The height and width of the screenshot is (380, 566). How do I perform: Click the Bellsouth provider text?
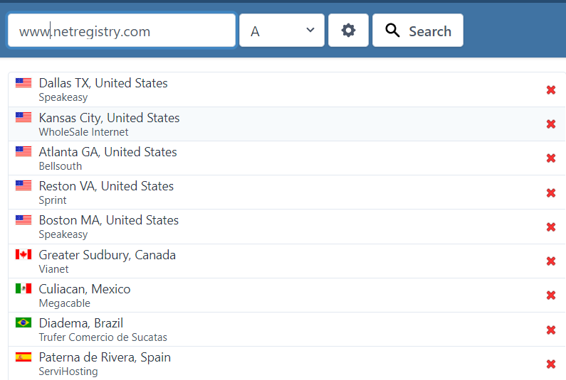click(61, 166)
